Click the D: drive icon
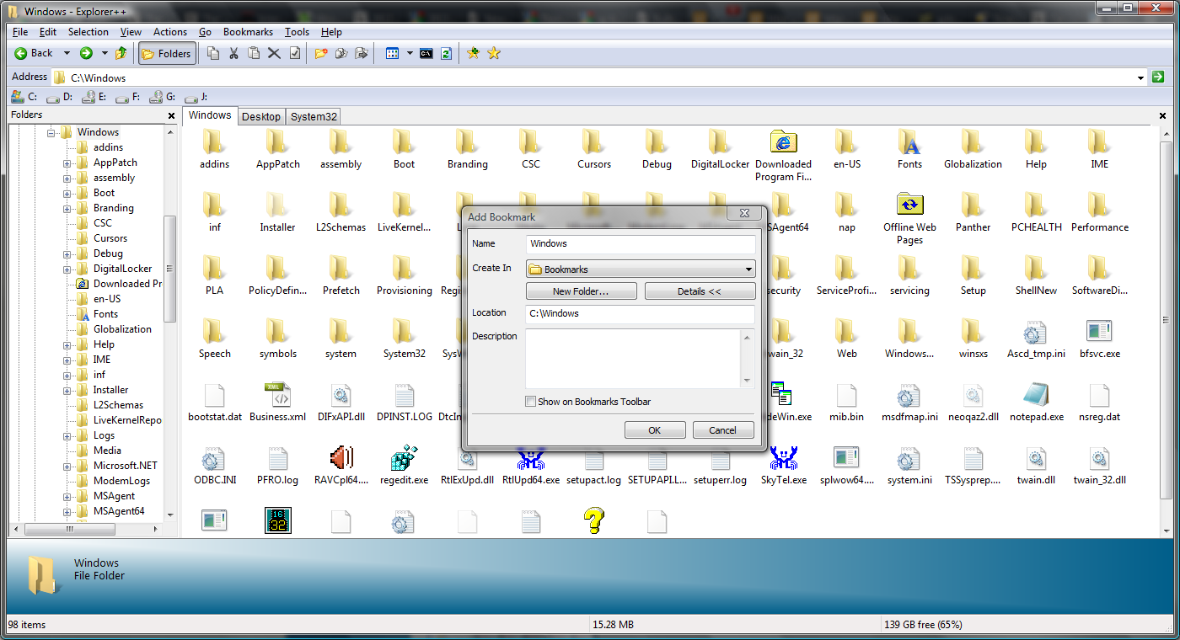The height and width of the screenshot is (640, 1180). (x=53, y=97)
